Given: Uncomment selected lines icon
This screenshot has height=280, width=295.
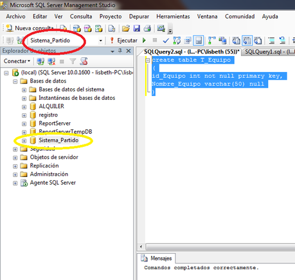Looking at the screenshot, I should (282, 41).
